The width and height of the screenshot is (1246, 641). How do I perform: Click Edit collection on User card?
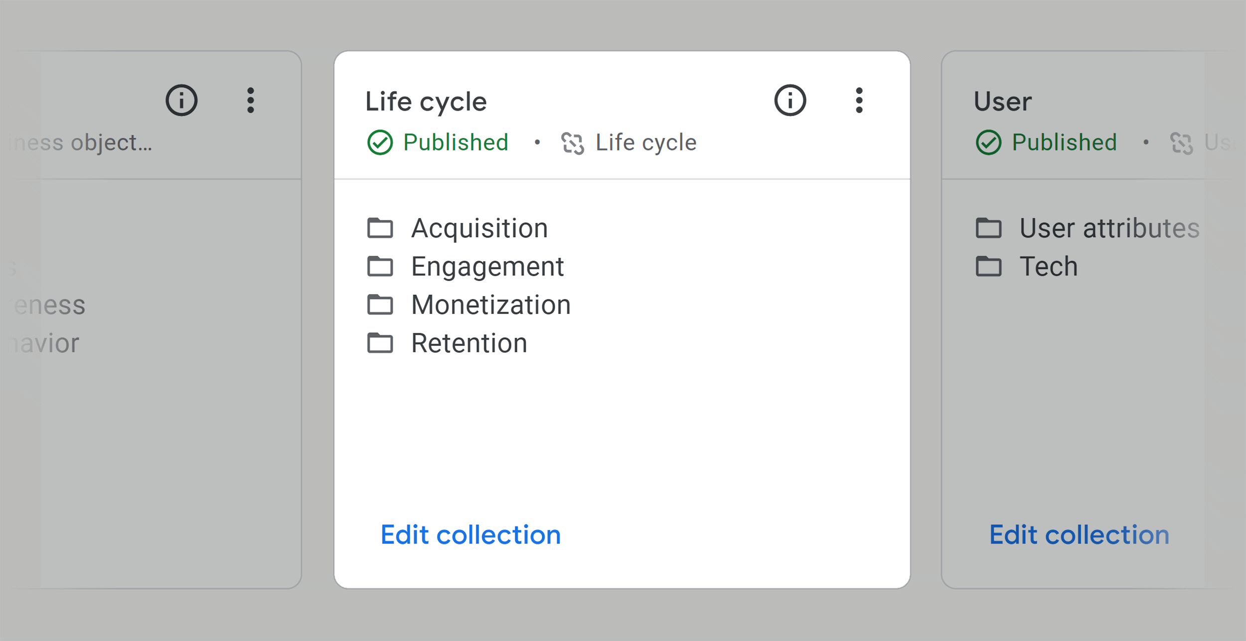pyautogui.click(x=1079, y=535)
